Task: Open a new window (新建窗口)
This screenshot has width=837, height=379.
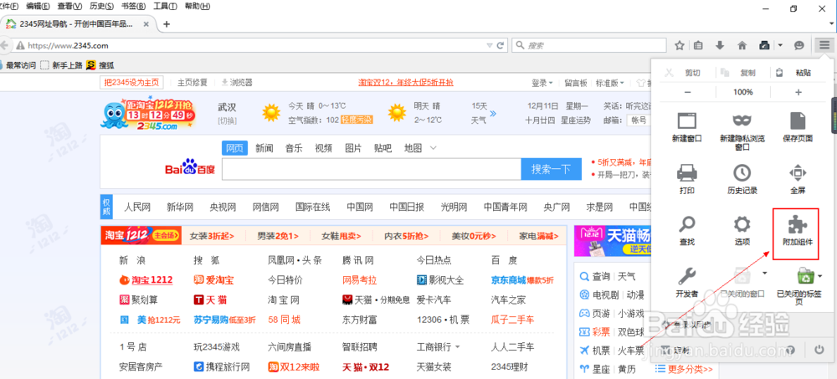Action: click(x=686, y=120)
